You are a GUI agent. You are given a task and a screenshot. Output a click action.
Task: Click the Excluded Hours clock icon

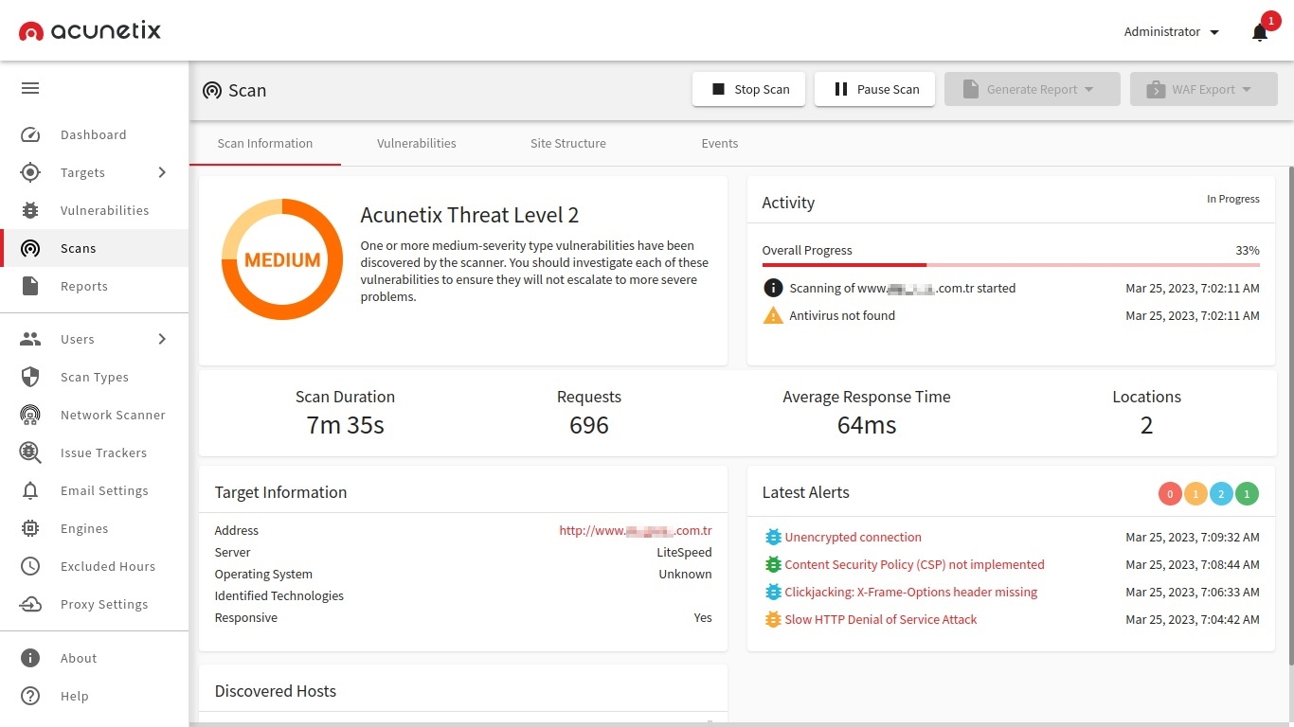pos(30,566)
